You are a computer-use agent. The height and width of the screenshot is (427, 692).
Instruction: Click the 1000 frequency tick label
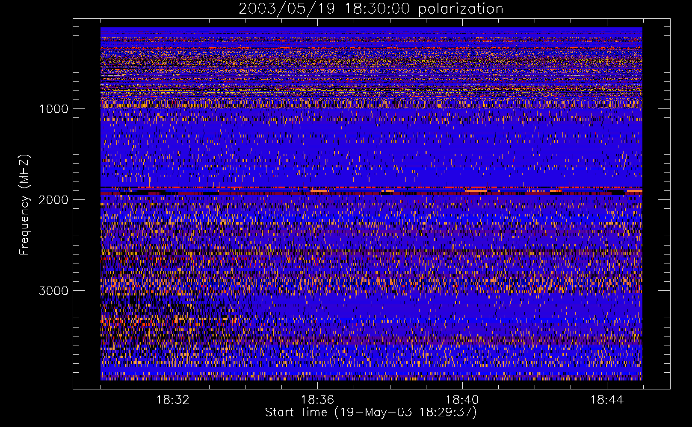tap(53, 109)
